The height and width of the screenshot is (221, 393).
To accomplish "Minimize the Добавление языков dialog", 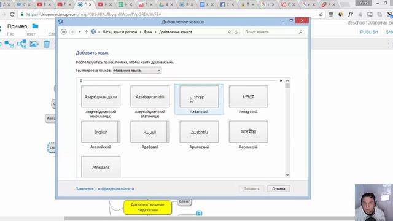I will 283,21.
